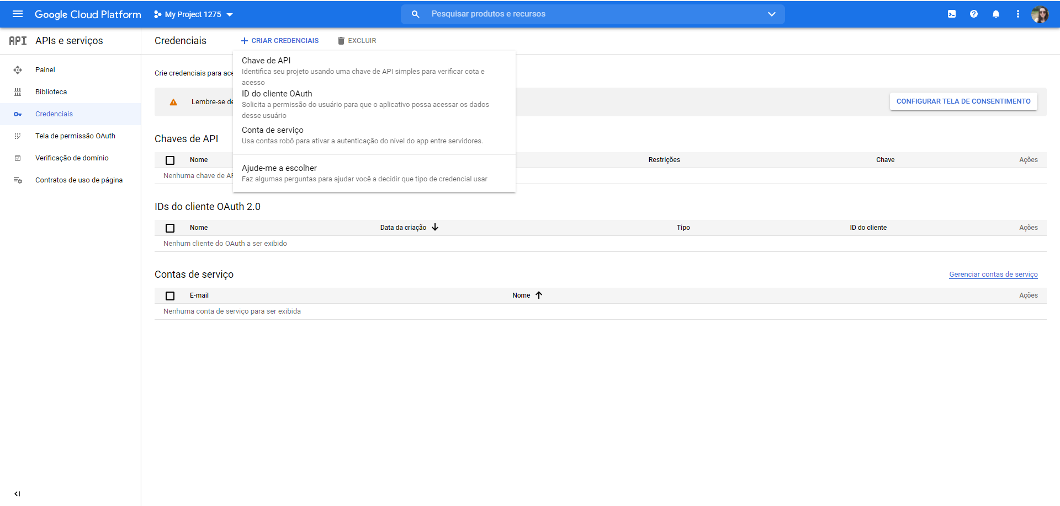This screenshot has width=1060, height=506.
Task: Choose ID do cliente OAuth option
Action: (x=374, y=104)
